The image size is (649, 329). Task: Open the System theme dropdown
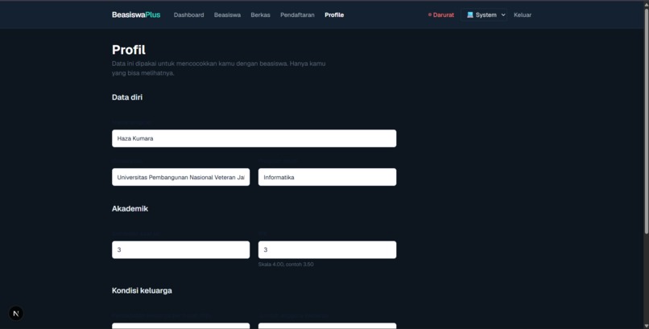point(484,14)
